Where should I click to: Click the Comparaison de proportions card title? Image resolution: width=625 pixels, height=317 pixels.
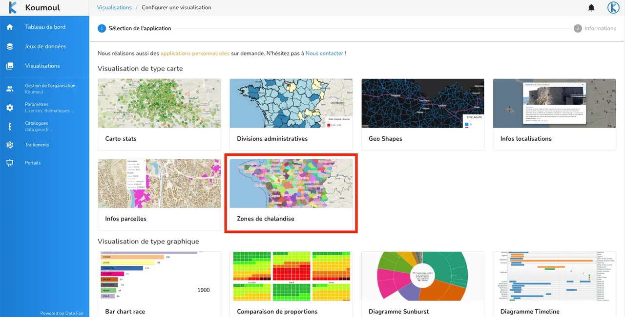click(277, 312)
